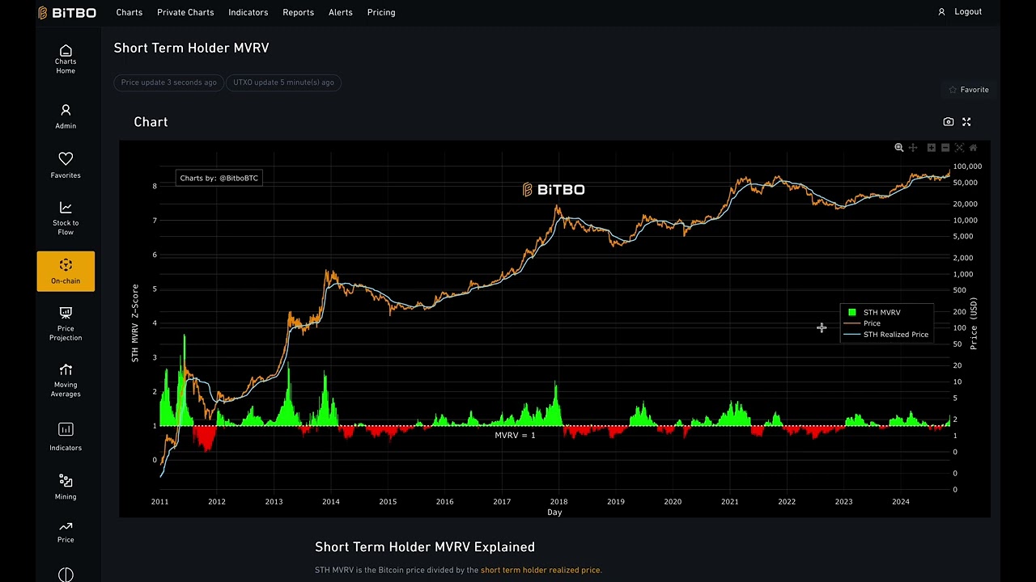Open Favorites heart in sidebar
The image size is (1036, 582).
tap(66, 164)
